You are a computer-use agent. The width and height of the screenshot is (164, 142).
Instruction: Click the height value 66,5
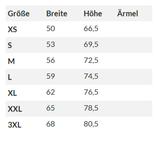tap(91, 29)
